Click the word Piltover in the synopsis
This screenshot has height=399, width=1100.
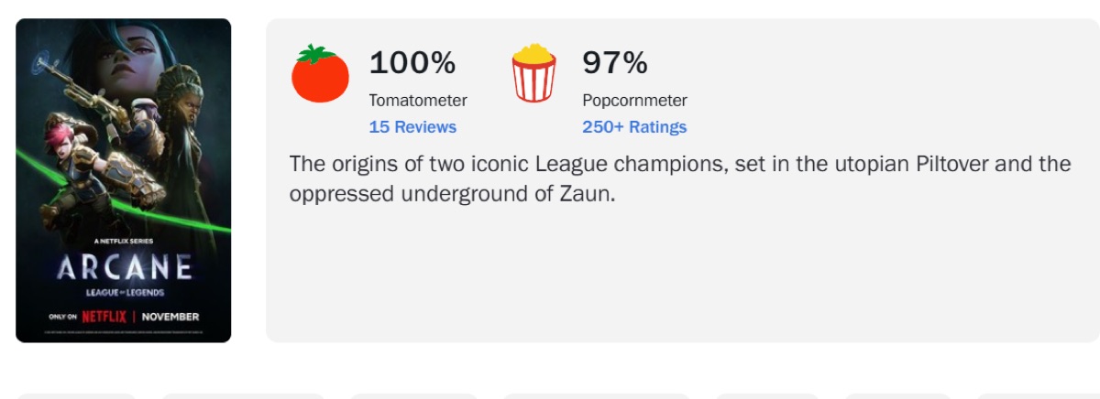[x=946, y=164]
